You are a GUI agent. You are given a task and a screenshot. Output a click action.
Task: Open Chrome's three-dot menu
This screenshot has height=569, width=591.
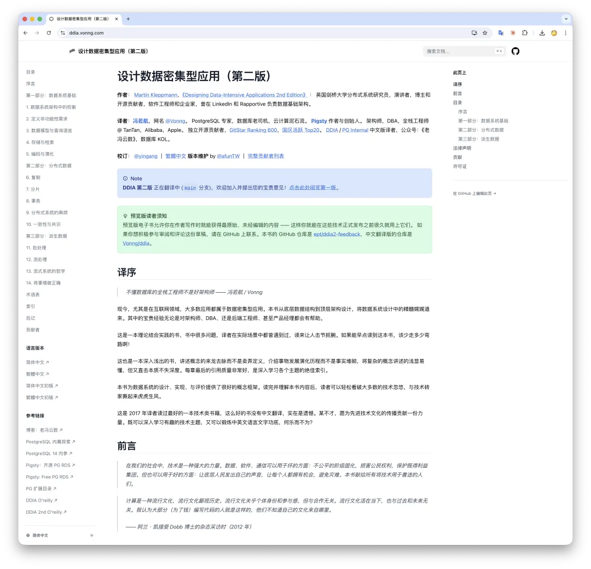(x=566, y=33)
